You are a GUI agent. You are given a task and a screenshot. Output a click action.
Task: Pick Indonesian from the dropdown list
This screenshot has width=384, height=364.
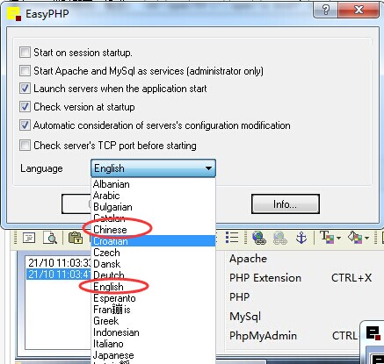(154, 332)
